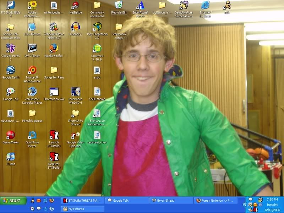284x213 pixels.
Task: Open the AIM desktop shortcut
Action: tap(227, 7)
